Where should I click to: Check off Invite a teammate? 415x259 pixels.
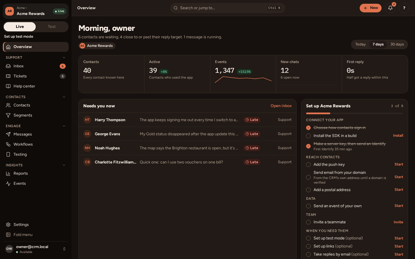tap(308, 222)
